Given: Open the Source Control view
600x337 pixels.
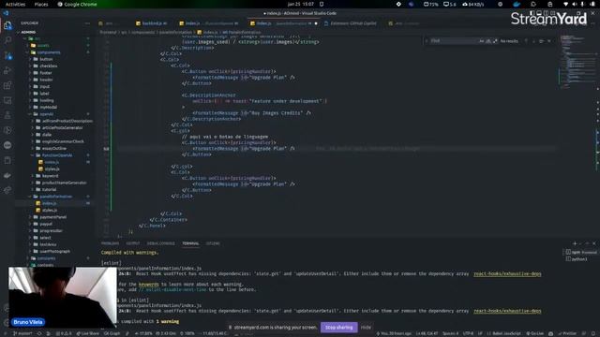Looking at the screenshot, I should [x=7, y=55].
